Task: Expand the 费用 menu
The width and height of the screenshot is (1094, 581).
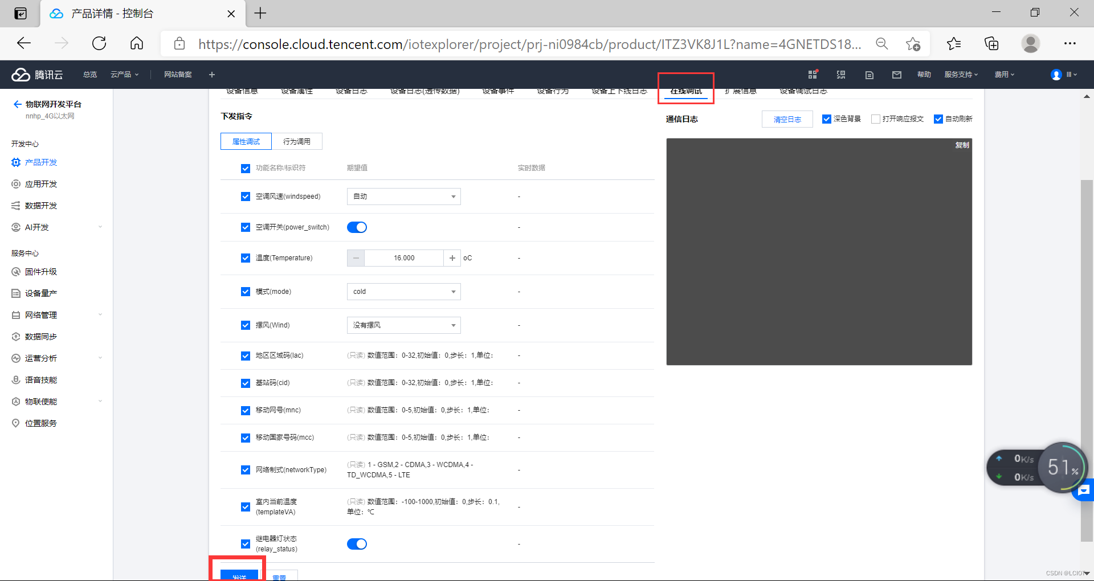Action: (1005, 75)
